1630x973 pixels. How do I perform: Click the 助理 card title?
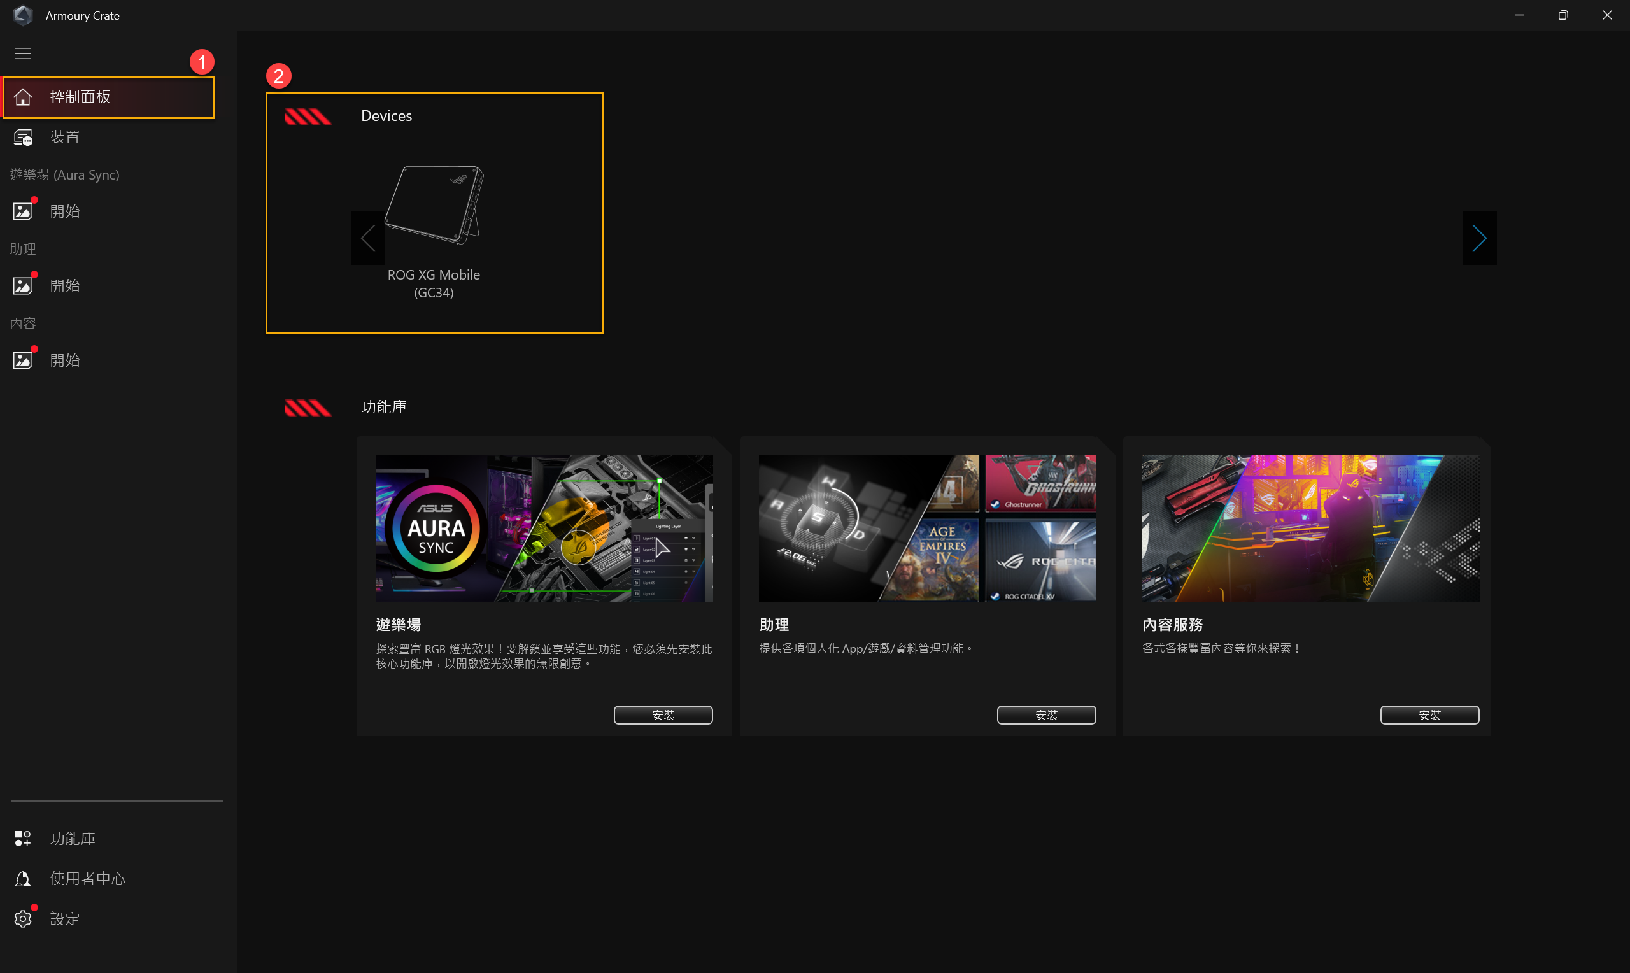pos(774,625)
